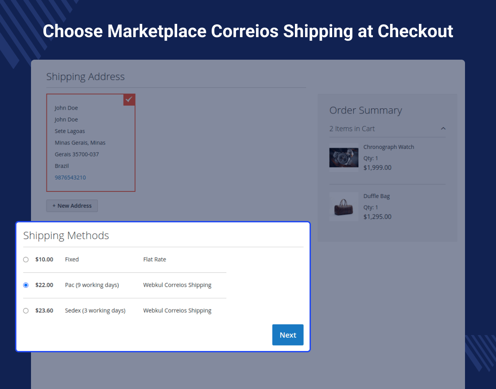Select the $23.60 Sedex shipping radio button

(x=26, y=311)
